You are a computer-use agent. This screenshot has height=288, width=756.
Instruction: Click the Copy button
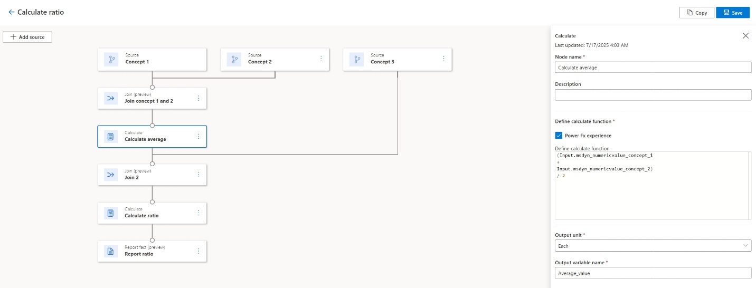[x=697, y=13]
